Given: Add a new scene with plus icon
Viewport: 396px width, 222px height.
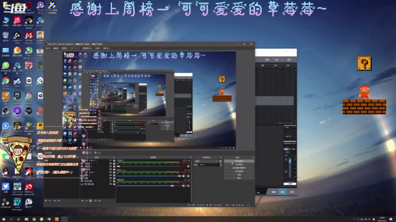Looking at the screenshot, I should (46, 200).
